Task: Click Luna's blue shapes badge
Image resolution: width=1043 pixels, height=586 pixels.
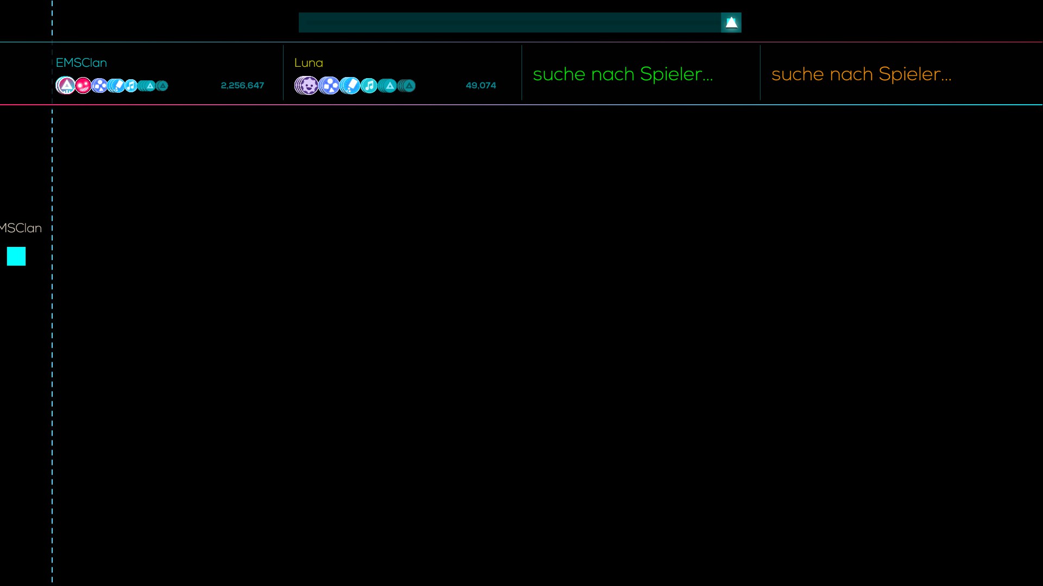Action: [x=330, y=86]
